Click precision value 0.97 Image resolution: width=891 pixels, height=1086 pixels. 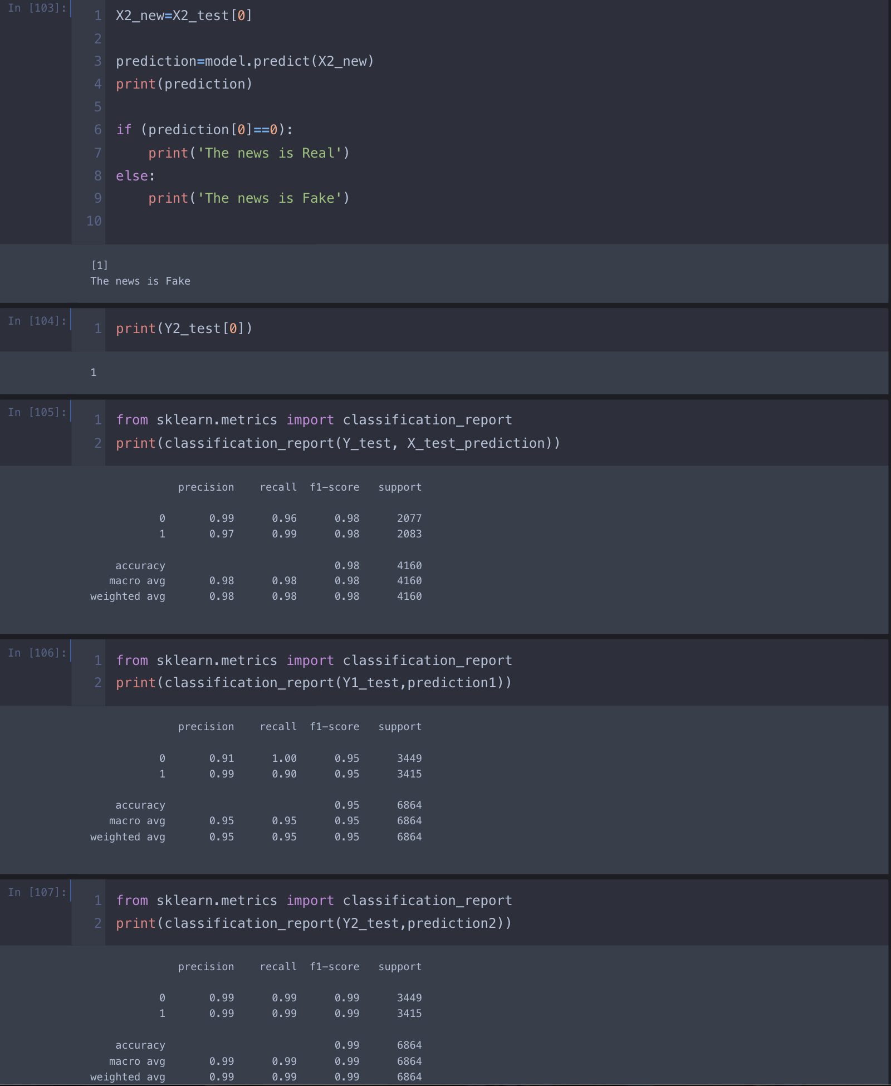tap(222, 534)
